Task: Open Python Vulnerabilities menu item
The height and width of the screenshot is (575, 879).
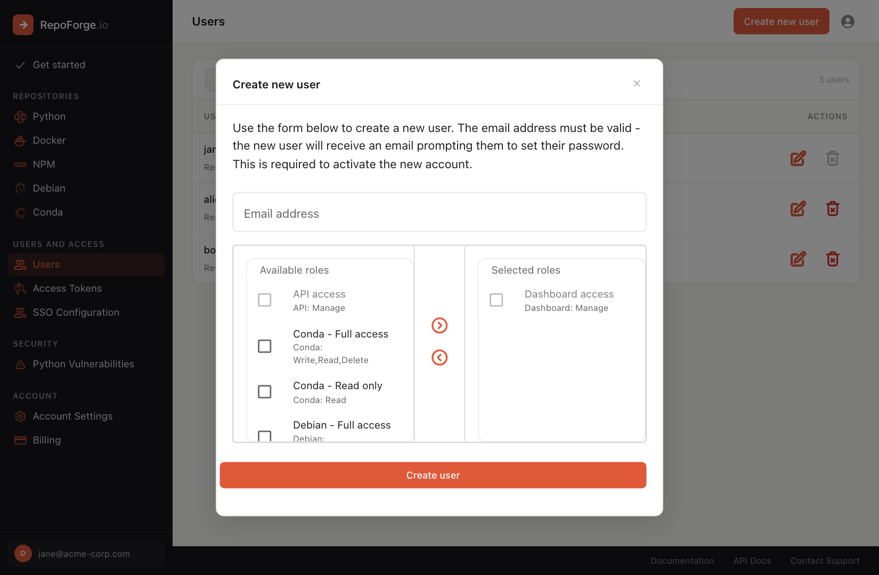Action: 86,364
